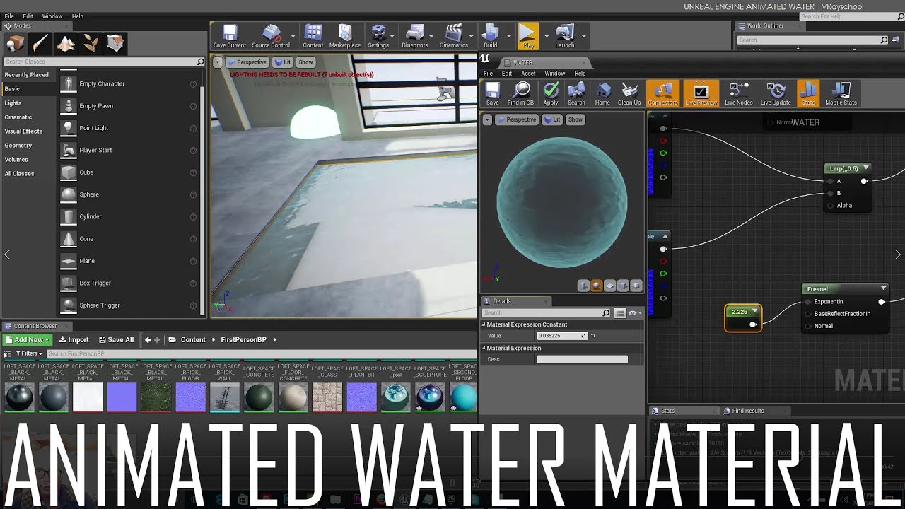Click Save in the material editor

pyautogui.click(x=492, y=93)
